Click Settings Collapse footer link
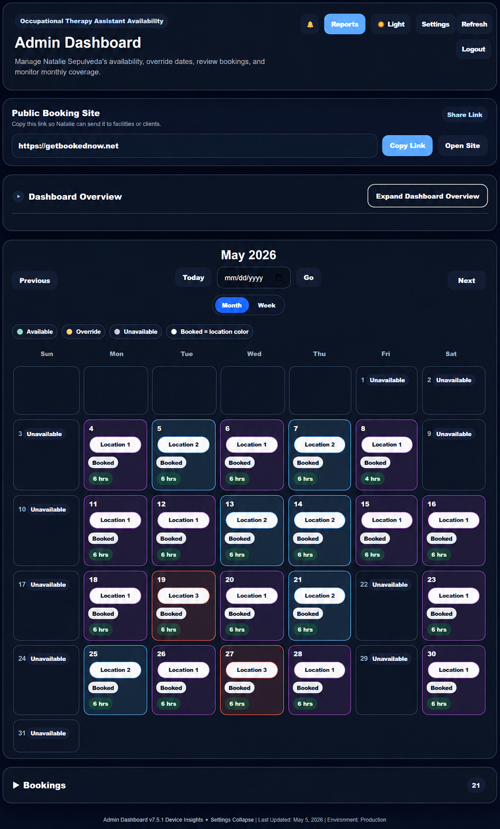 [x=232, y=820]
